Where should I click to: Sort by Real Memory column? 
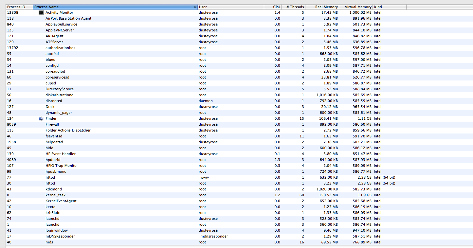tap(322, 7)
